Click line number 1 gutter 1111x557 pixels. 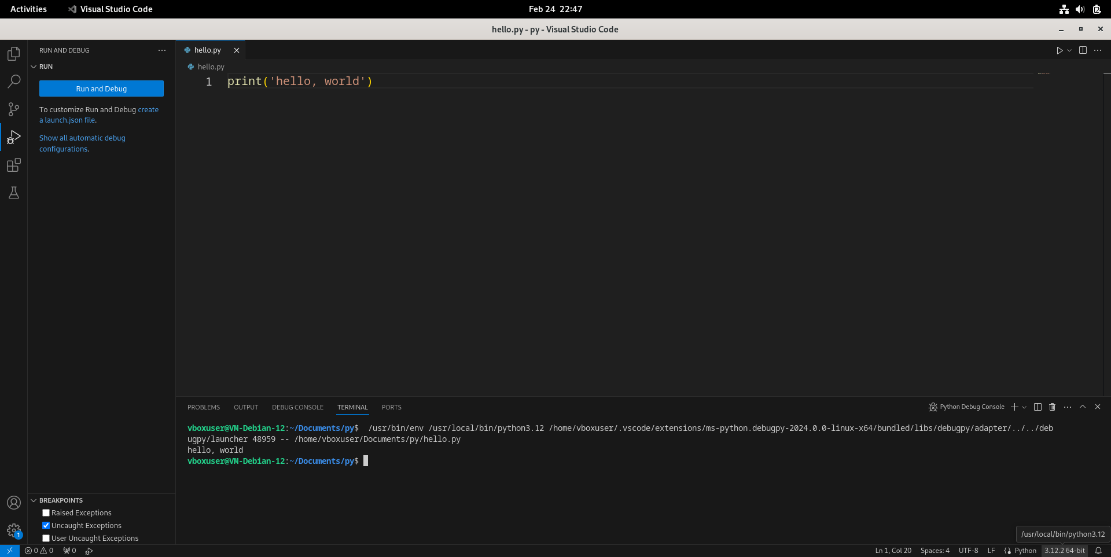tap(209, 82)
